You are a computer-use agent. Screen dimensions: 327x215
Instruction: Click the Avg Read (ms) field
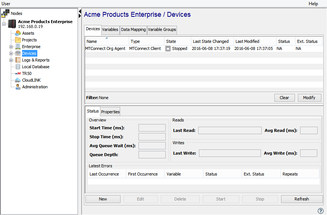coord(309,130)
